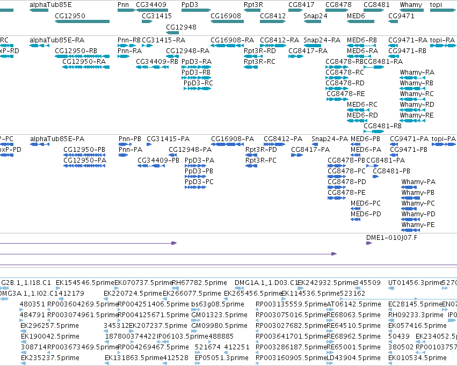Select protein Rpt3R-PC
Screen dimensions: 457x366
click(x=260, y=160)
